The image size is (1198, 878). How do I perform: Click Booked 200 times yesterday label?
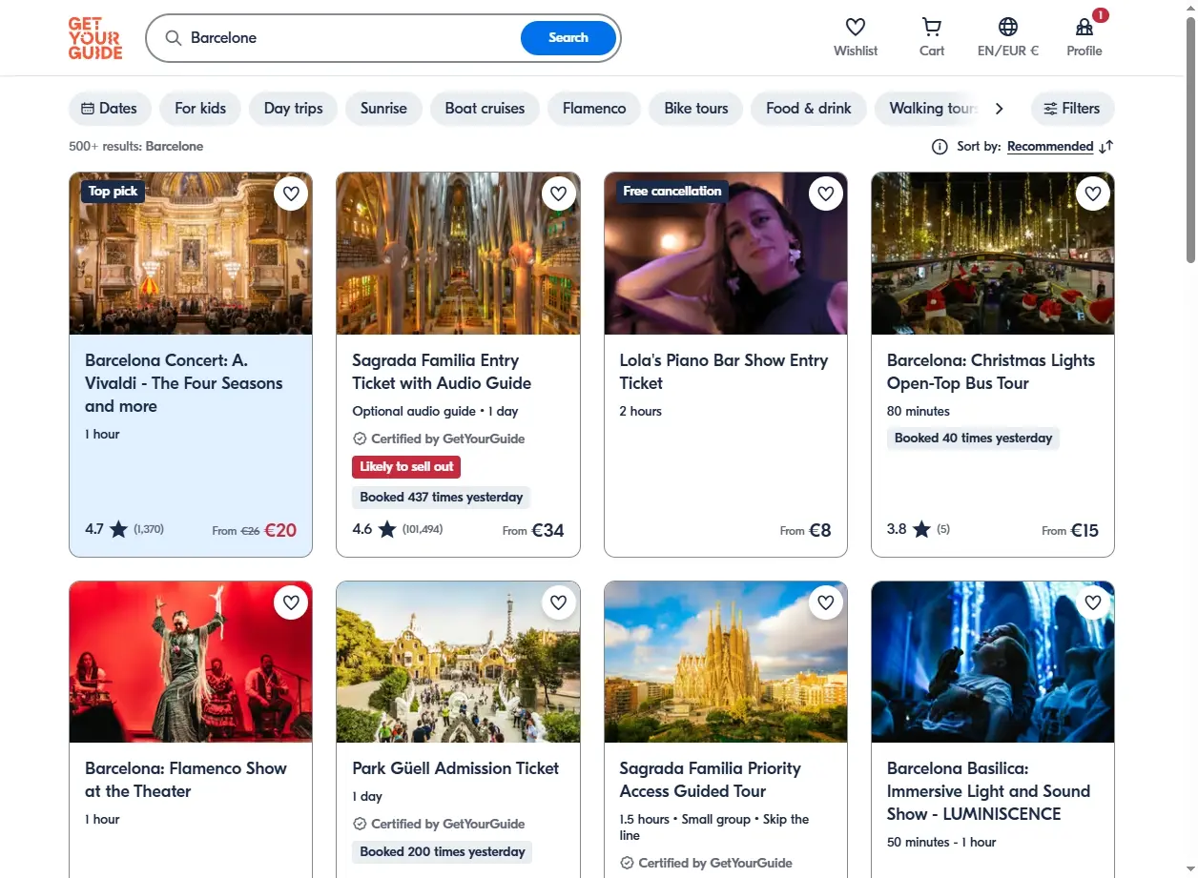(x=442, y=852)
